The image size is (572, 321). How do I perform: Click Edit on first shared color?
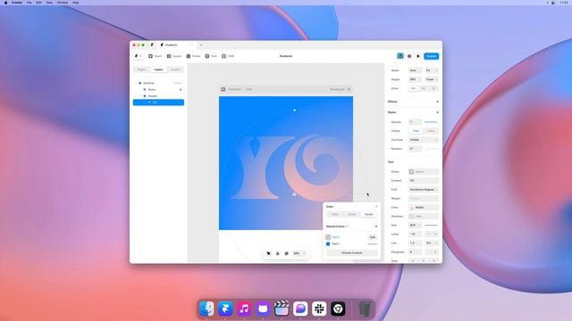pyautogui.click(x=373, y=237)
